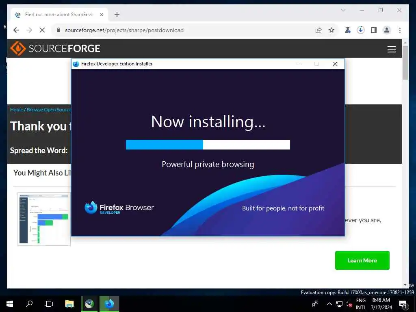Click the forward navigation arrow in Chrome

point(29,30)
